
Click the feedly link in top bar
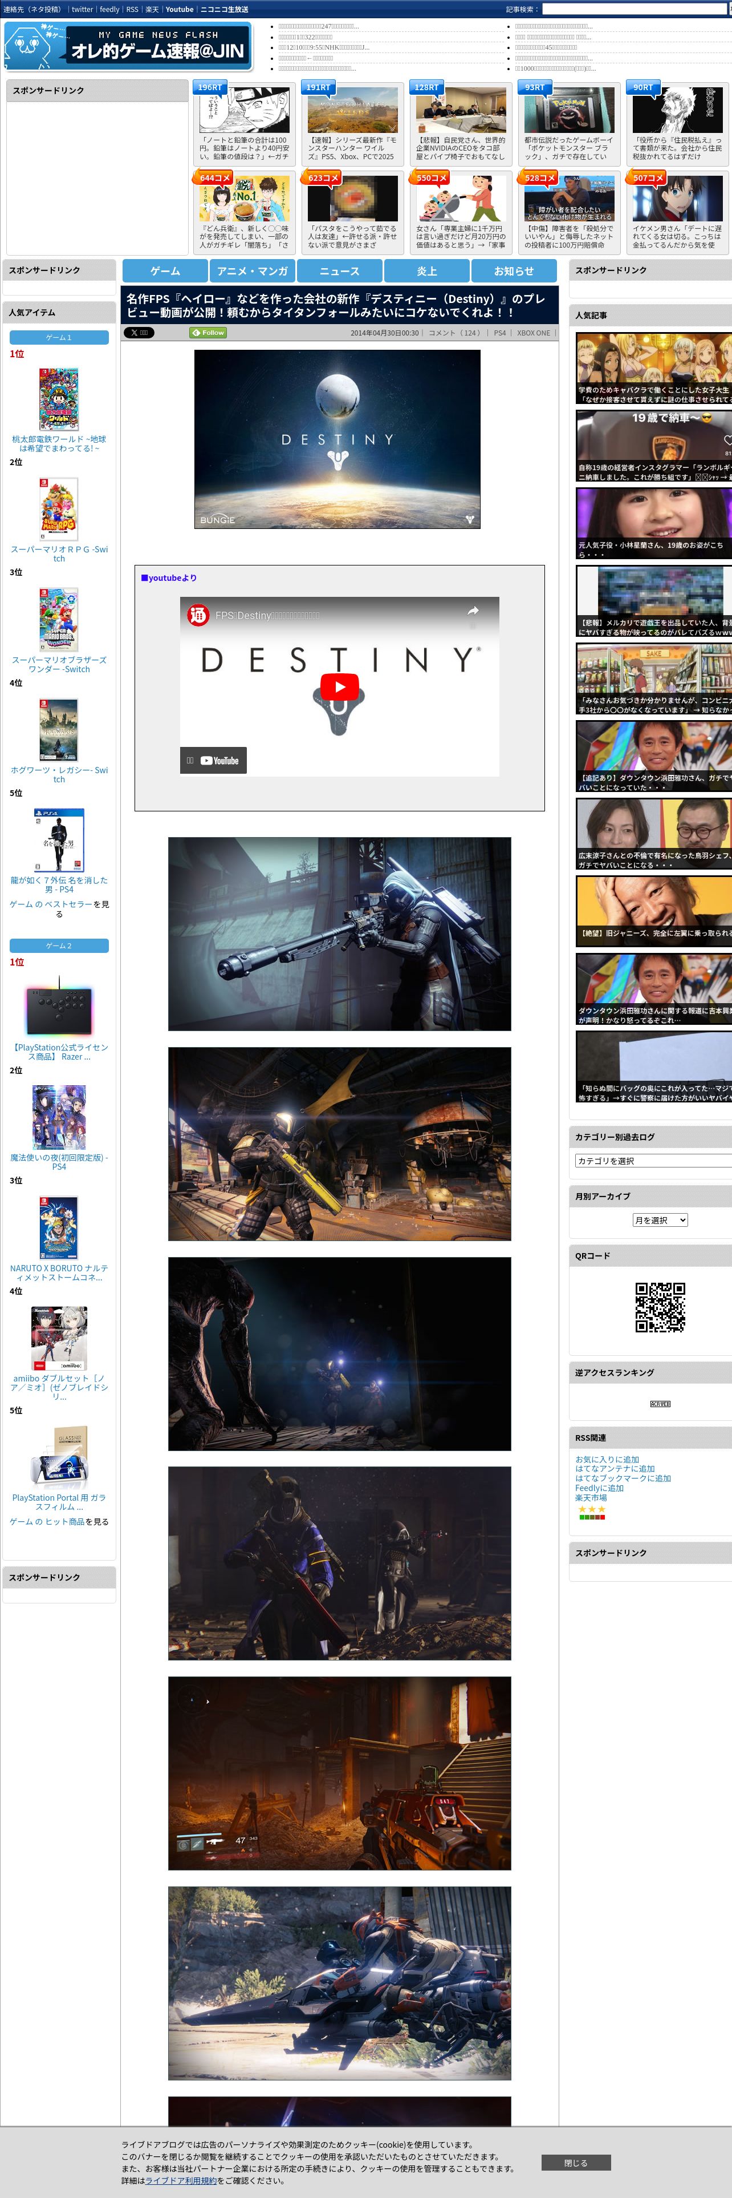(109, 9)
